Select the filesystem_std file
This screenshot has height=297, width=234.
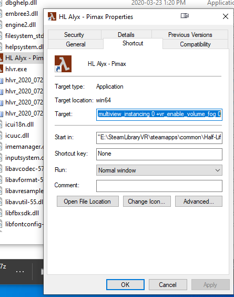coord(24,36)
